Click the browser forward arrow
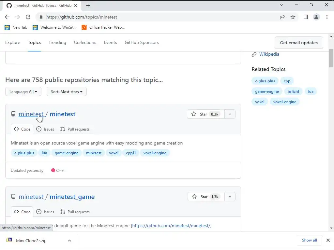Screen dimensions: 334x250 pos(18,17)
